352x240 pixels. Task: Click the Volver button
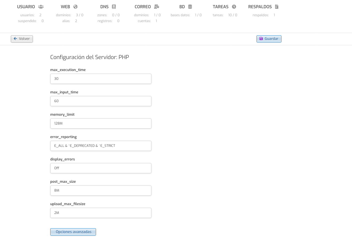point(22,39)
